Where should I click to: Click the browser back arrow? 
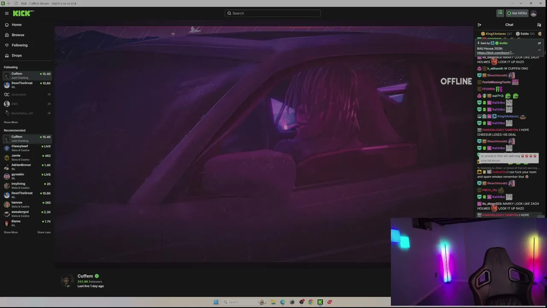coord(9,3)
